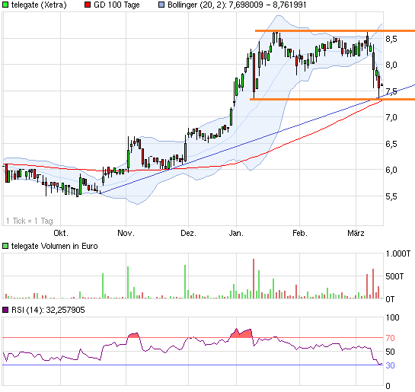Screen dimensions: 415x392
Task: Click the green telegate Volumen legend swatch
Action: (x=5, y=246)
